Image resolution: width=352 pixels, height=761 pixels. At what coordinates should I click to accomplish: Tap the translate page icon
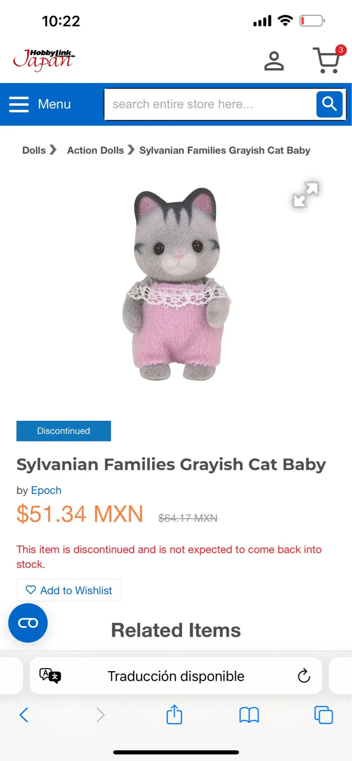(x=50, y=676)
